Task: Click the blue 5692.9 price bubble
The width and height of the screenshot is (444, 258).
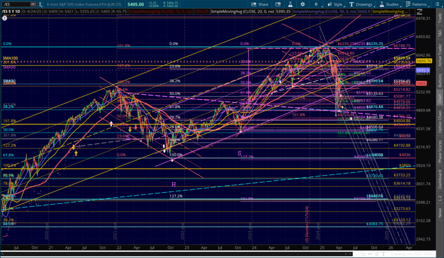Action: click(x=423, y=70)
